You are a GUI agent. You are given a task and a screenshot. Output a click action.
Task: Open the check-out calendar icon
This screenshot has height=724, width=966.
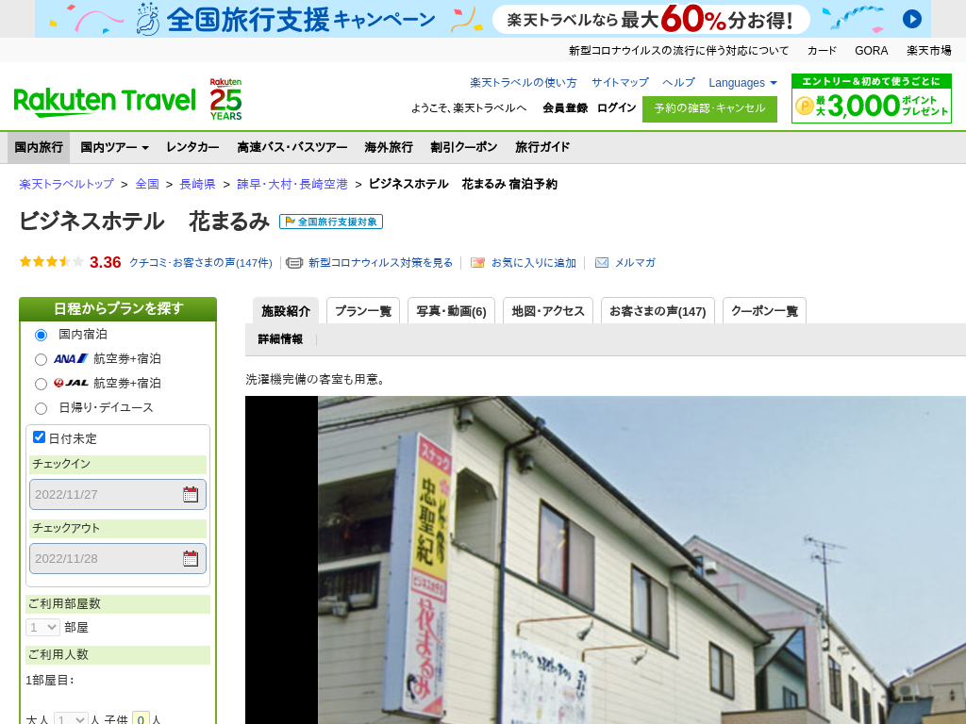tap(191, 558)
